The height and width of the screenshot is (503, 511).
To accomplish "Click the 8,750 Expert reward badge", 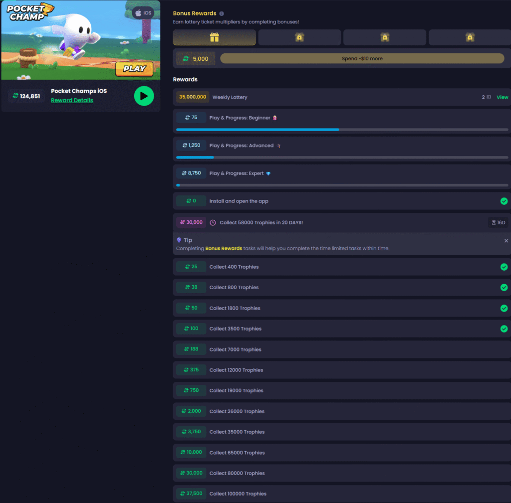I will point(191,173).
